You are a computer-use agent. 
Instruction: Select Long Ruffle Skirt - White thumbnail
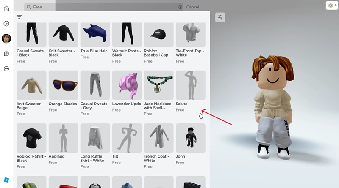coord(95,138)
